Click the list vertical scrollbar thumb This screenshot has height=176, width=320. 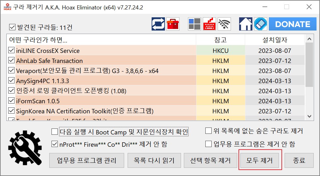(309, 65)
